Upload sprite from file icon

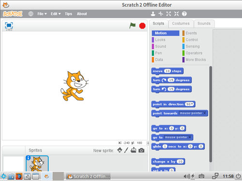[x=133, y=150]
